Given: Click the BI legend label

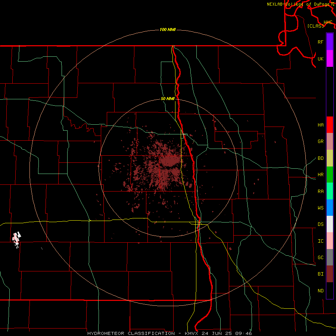Looking at the screenshot, I should pyautogui.click(x=320, y=274).
